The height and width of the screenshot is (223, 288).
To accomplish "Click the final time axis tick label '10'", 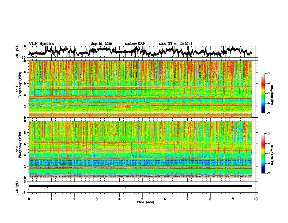I will pyautogui.click(x=256, y=199).
